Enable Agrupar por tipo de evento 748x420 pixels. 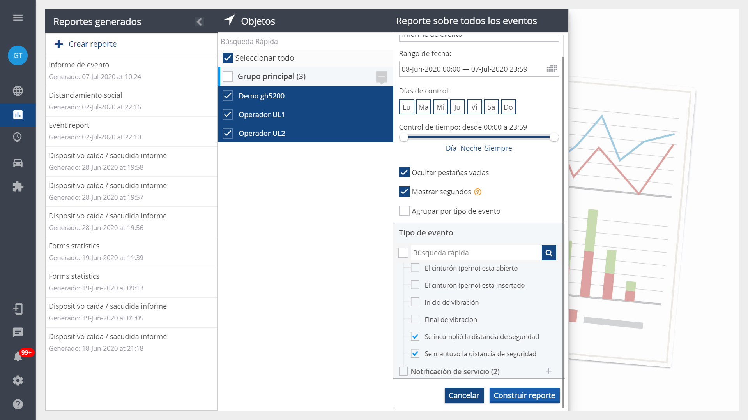point(404,211)
